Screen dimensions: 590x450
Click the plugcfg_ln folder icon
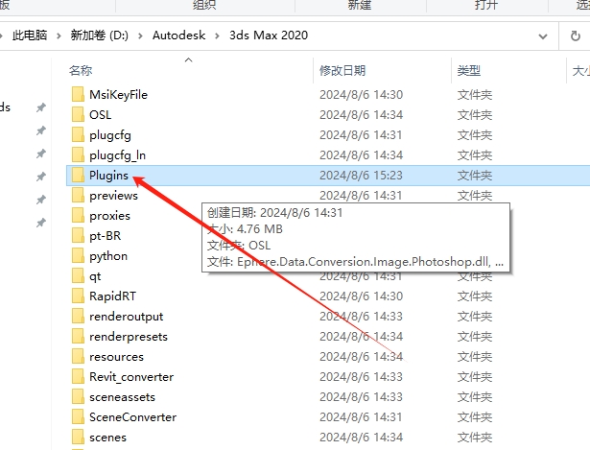[x=78, y=155]
